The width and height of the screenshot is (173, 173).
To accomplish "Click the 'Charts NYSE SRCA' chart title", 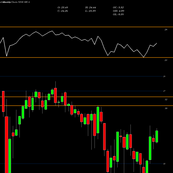I will 20,2.
